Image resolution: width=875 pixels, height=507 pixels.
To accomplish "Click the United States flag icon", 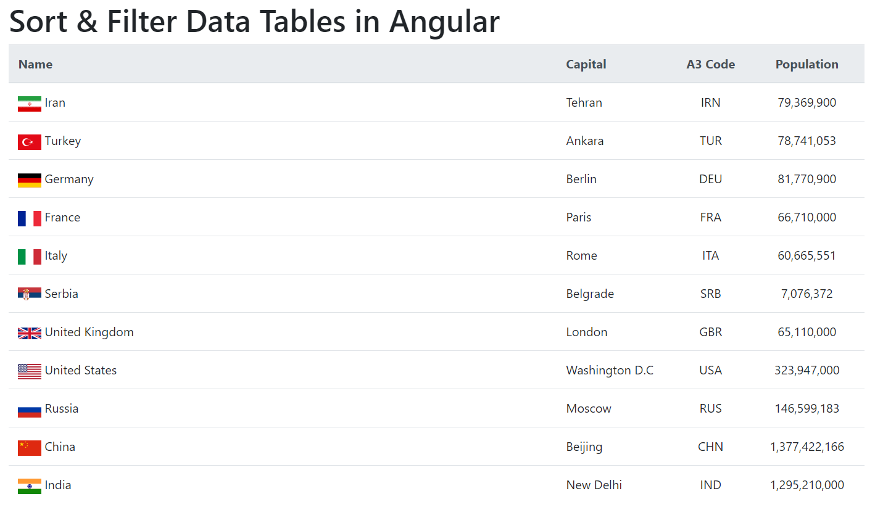I will pos(29,370).
